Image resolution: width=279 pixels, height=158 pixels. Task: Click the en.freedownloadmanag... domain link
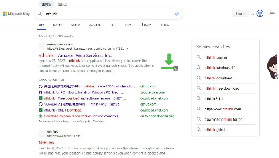point(159,116)
